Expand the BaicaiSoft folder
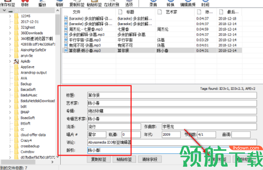The height and width of the screenshot is (170, 263). tap(10, 89)
